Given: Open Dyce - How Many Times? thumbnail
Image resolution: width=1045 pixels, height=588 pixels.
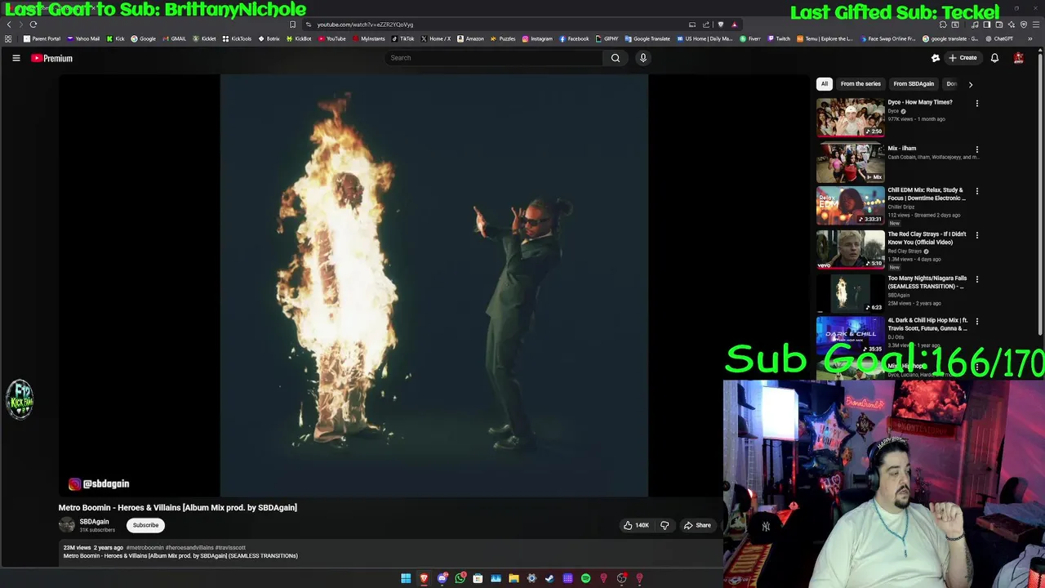Looking at the screenshot, I should coord(850,118).
